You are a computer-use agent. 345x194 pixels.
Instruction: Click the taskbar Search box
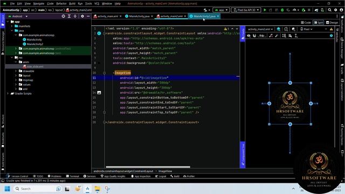point(38,189)
